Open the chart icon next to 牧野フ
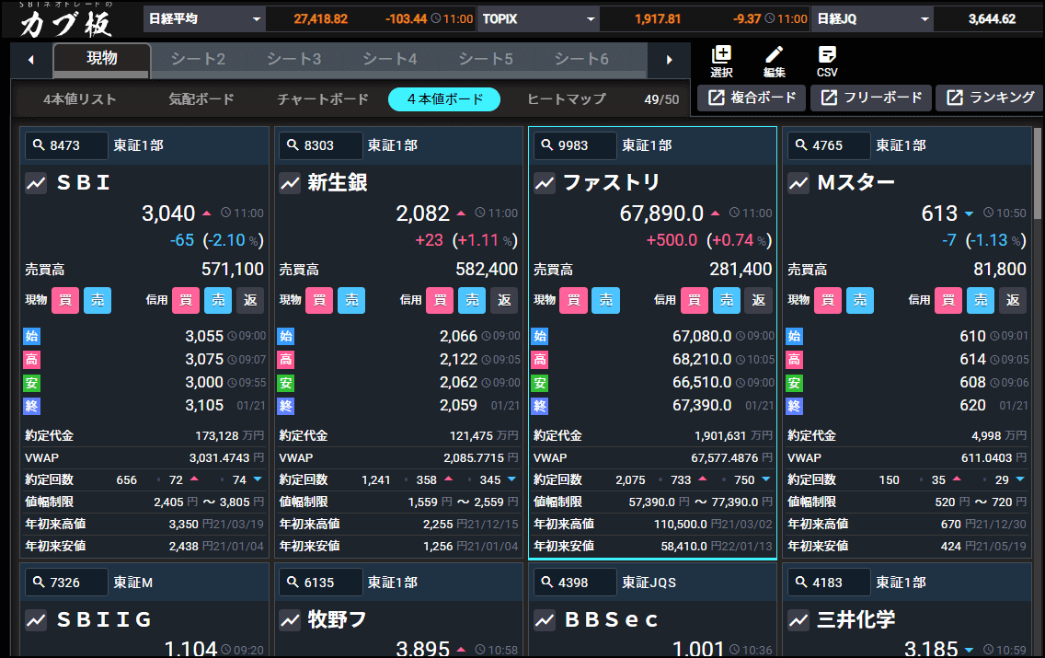Viewport: 1045px width, 658px height. click(290, 620)
